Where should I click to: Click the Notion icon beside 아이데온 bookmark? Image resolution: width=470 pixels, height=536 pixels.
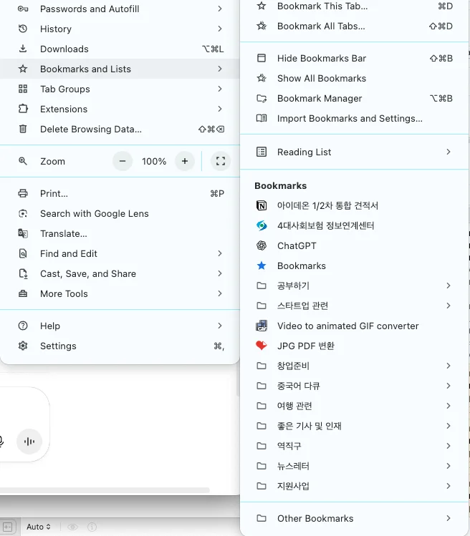pos(262,205)
